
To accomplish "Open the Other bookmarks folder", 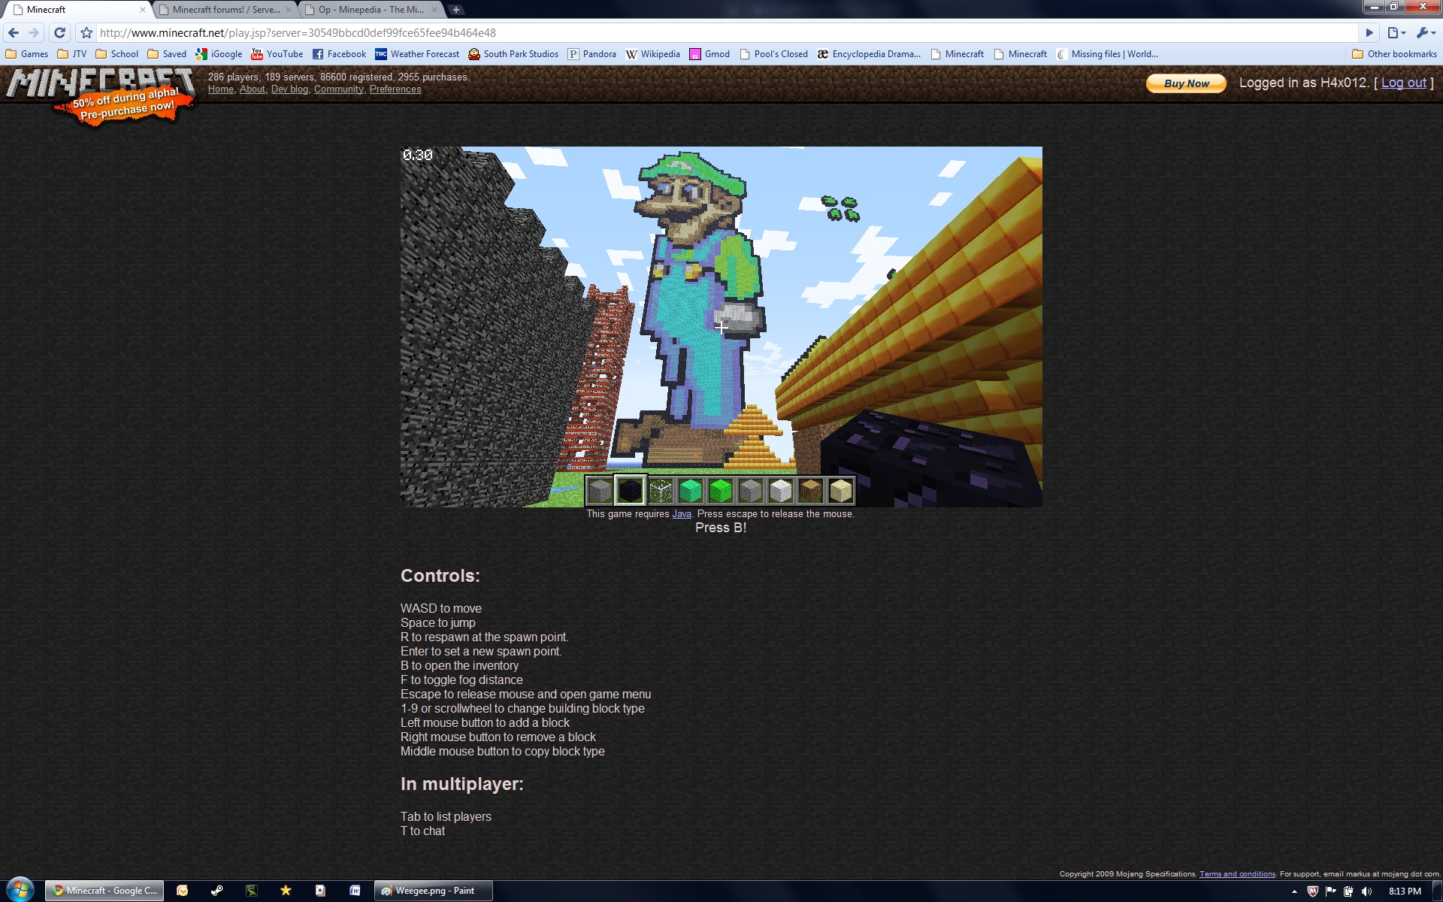I will coord(1394,54).
